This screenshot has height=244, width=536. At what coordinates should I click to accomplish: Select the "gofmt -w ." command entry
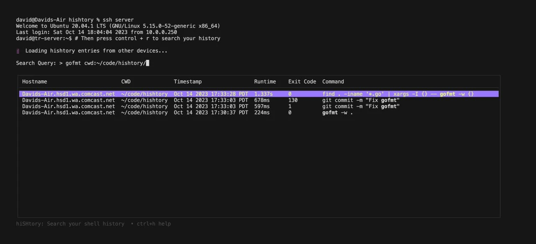click(x=337, y=113)
